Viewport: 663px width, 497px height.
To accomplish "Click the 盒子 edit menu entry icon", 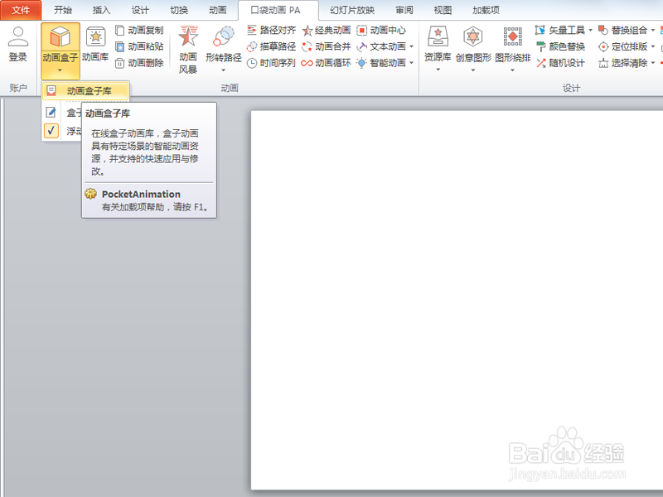I will coord(51,112).
